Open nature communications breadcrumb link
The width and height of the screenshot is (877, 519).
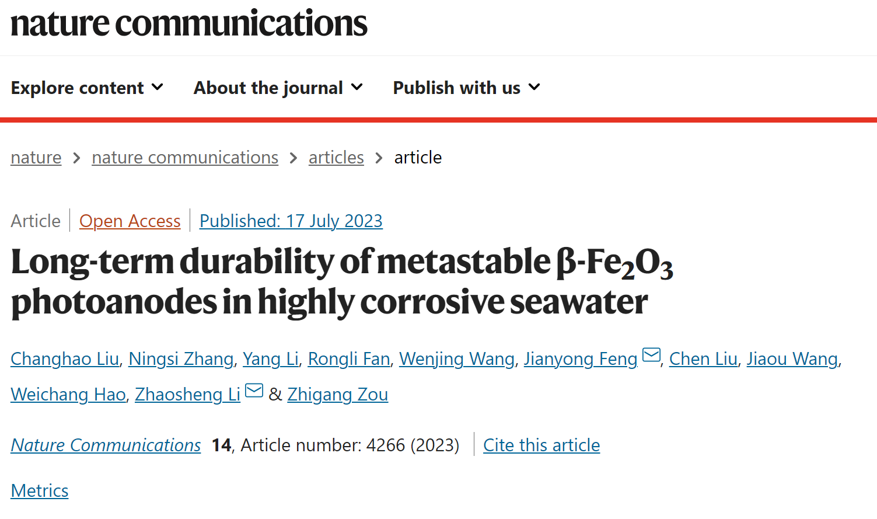coord(185,158)
